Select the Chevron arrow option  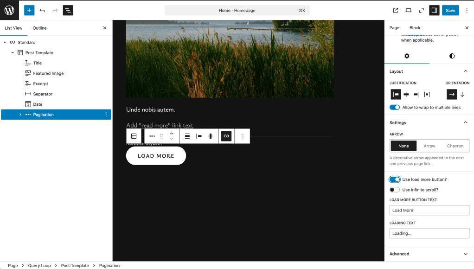[455, 146]
